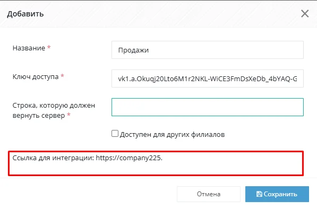317x209 pixels.
Task: Click the Строка, которую должен вернуть сервер label
Action: point(54,110)
